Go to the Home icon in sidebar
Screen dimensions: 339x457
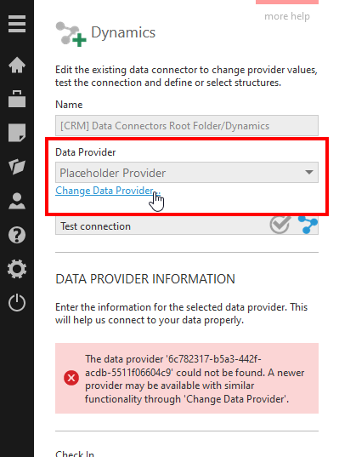click(x=17, y=65)
